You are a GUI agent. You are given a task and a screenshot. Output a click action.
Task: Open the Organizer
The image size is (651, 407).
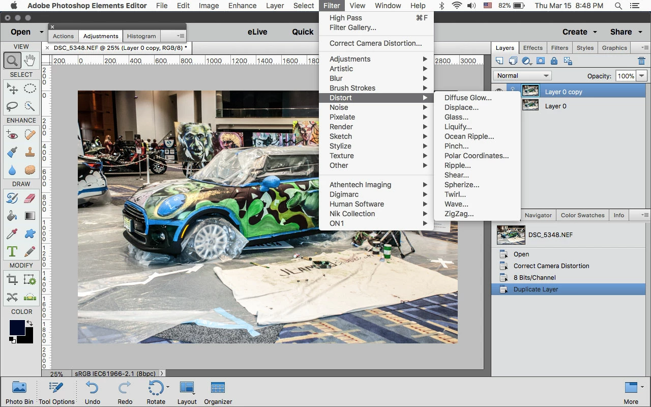pos(218,392)
